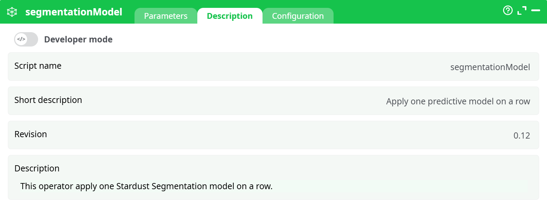The width and height of the screenshot is (547, 208).
Task: Click the Description section label
Action: click(37, 168)
